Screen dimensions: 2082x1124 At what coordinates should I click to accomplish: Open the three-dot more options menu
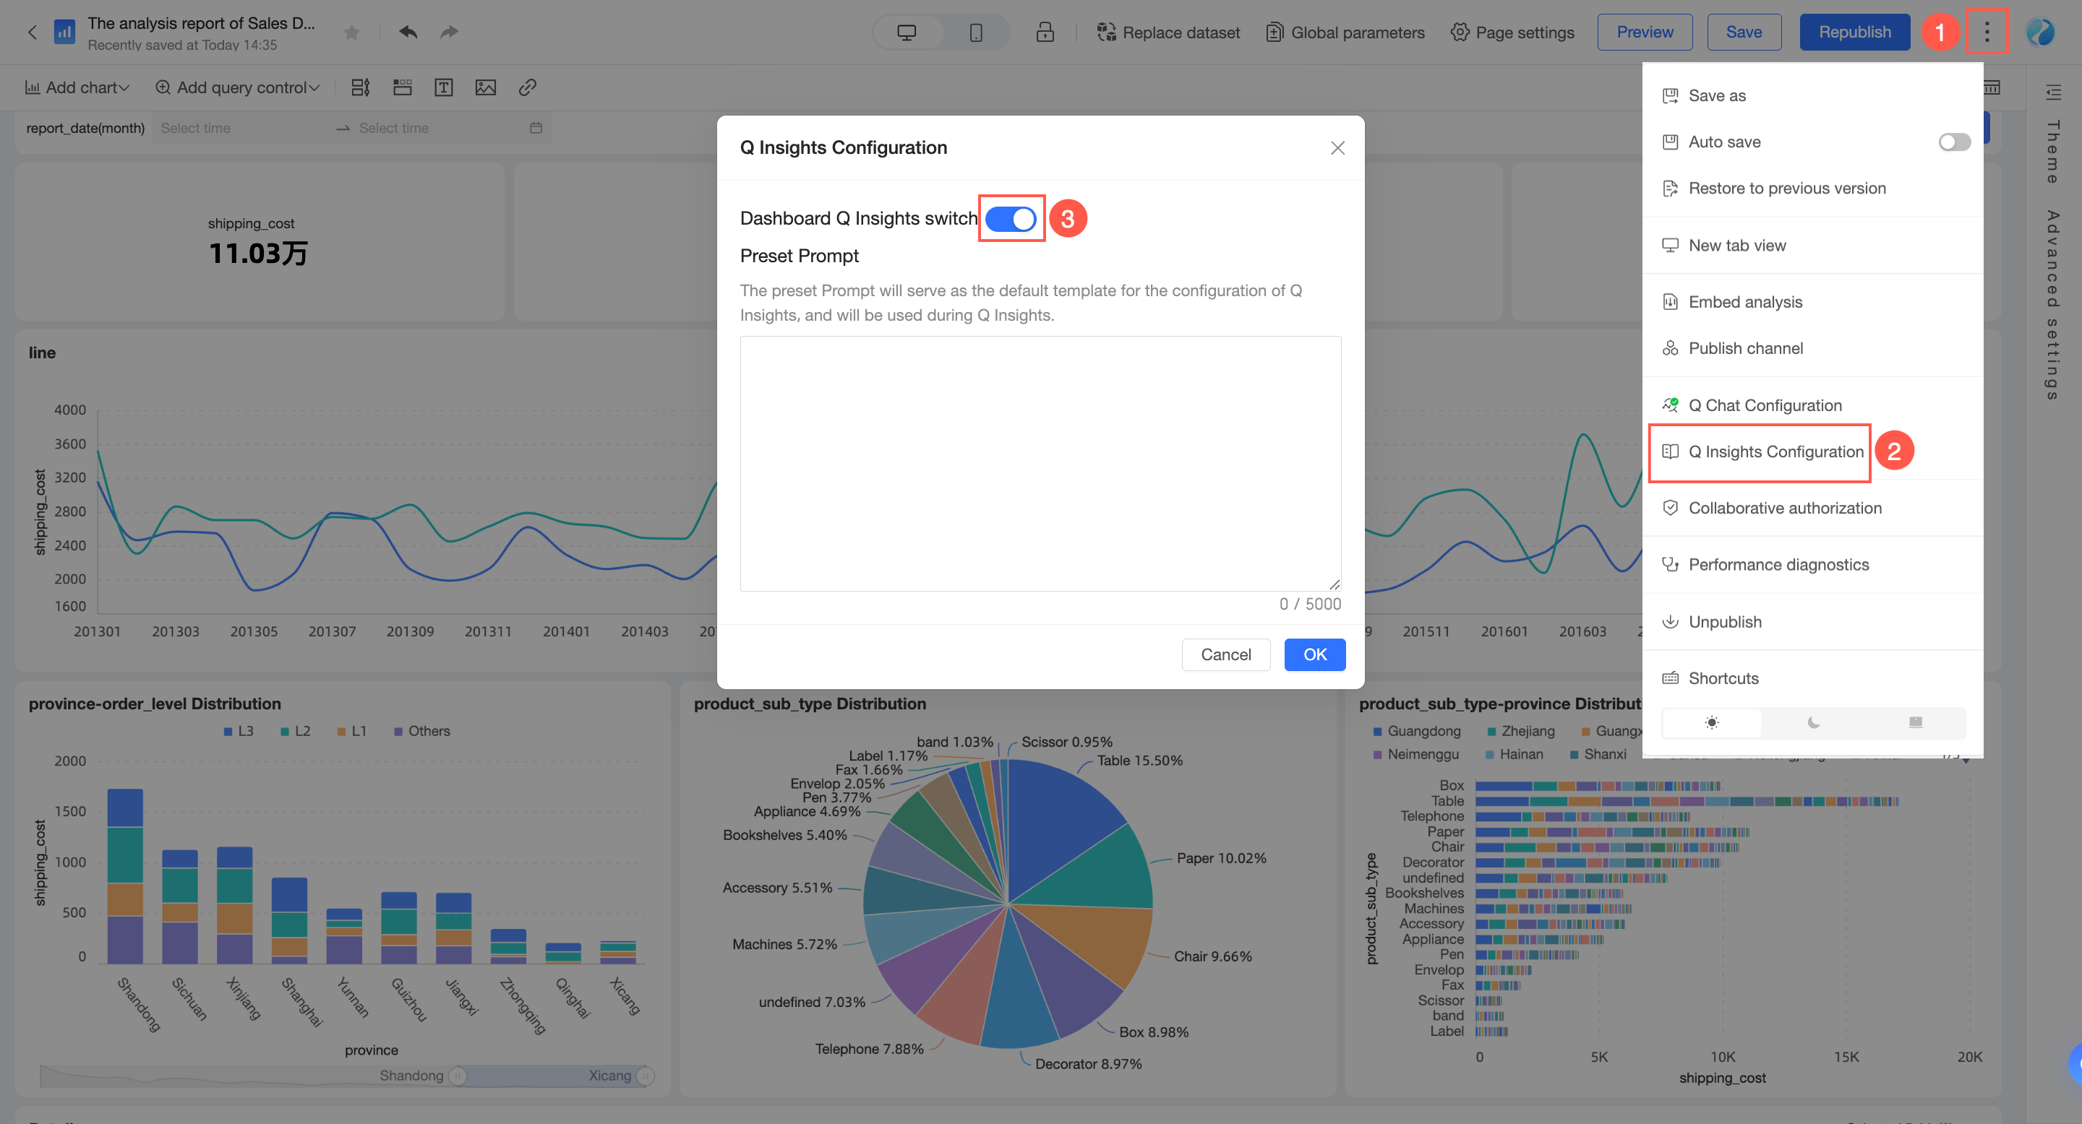tap(1987, 33)
